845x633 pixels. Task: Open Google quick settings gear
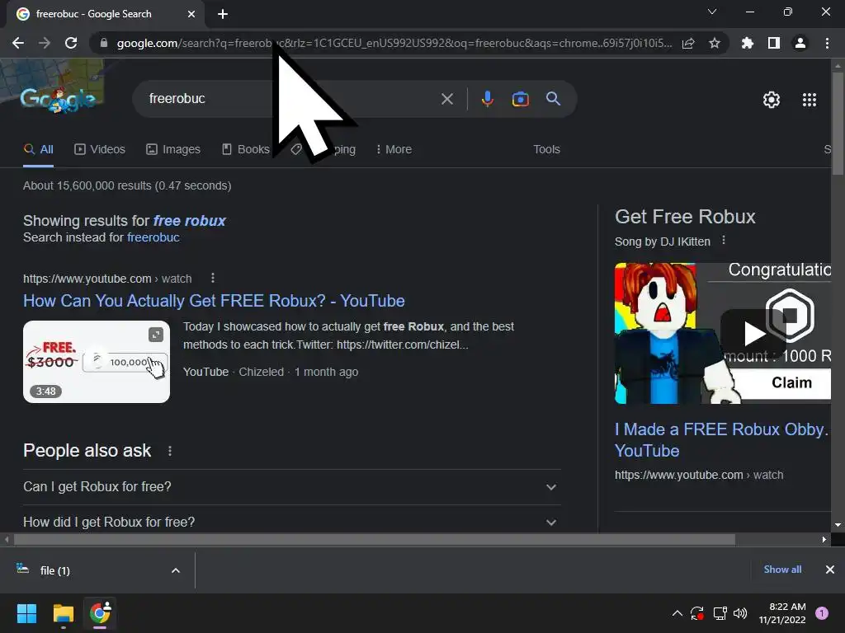pyautogui.click(x=772, y=100)
